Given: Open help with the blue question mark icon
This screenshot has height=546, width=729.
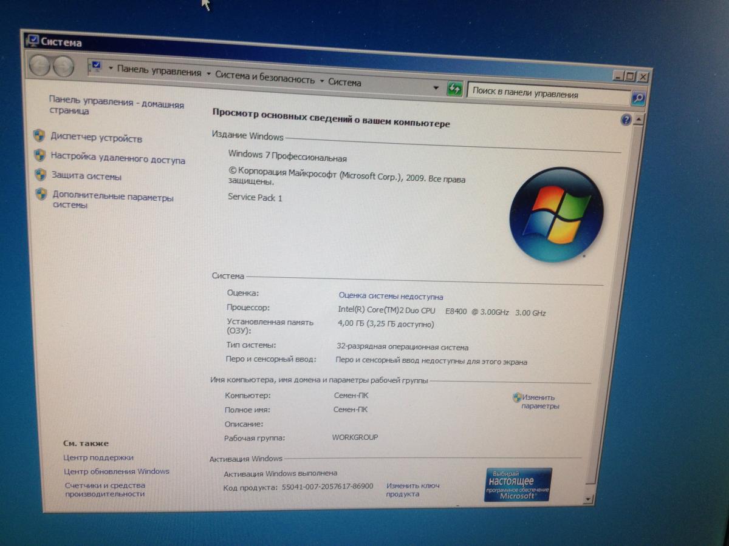Looking at the screenshot, I should [x=626, y=120].
